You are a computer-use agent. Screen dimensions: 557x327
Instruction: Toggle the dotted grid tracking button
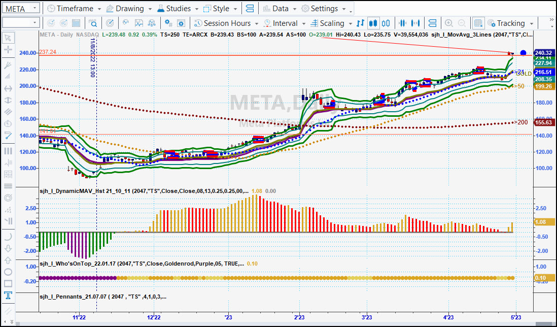click(x=478, y=23)
